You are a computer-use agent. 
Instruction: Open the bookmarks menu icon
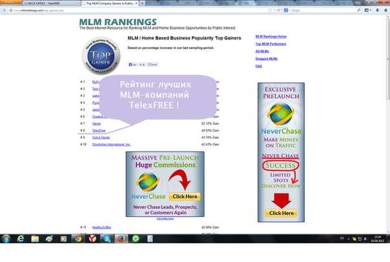coord(367,10)
